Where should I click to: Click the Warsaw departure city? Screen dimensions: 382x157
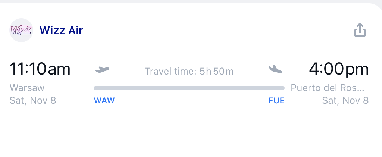point(27,88)
